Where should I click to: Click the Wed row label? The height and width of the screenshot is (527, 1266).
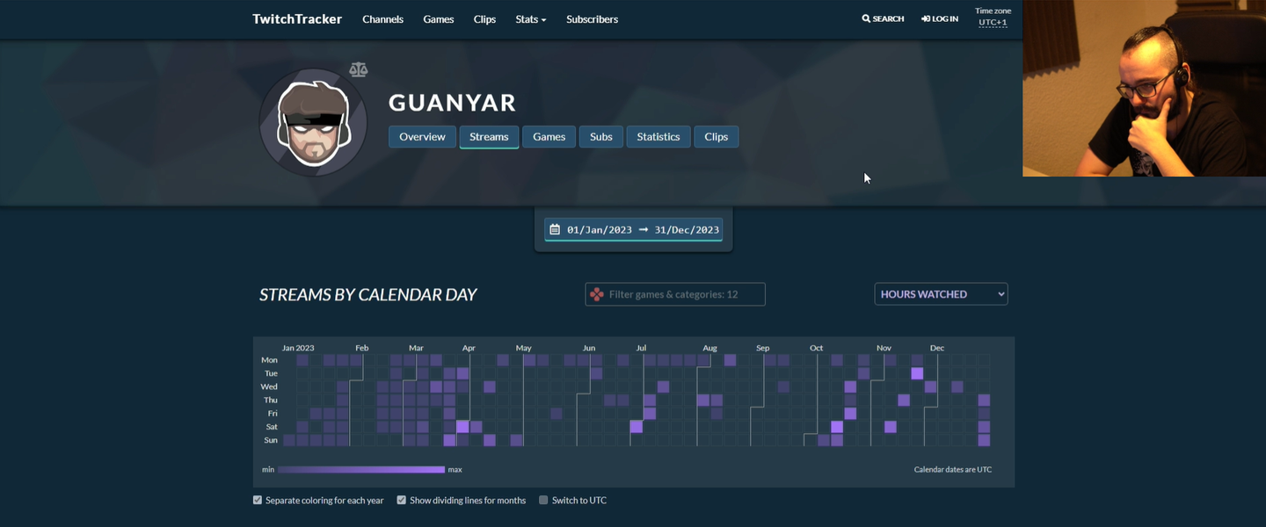click(269, 386)
